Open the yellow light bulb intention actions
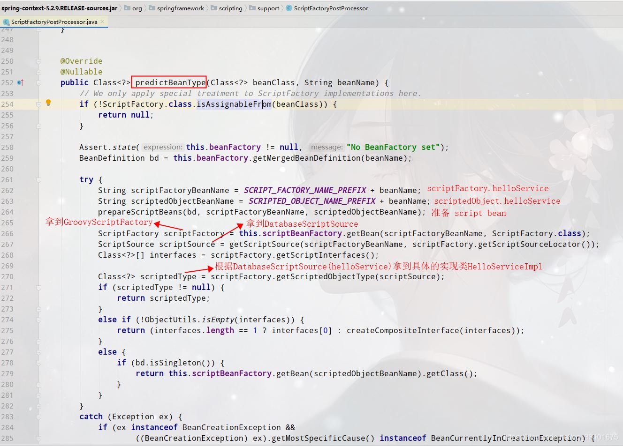Viewport: 623px width, 446px height. tap(48, 103)
